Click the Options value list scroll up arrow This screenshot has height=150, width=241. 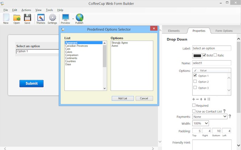point(229,78)
